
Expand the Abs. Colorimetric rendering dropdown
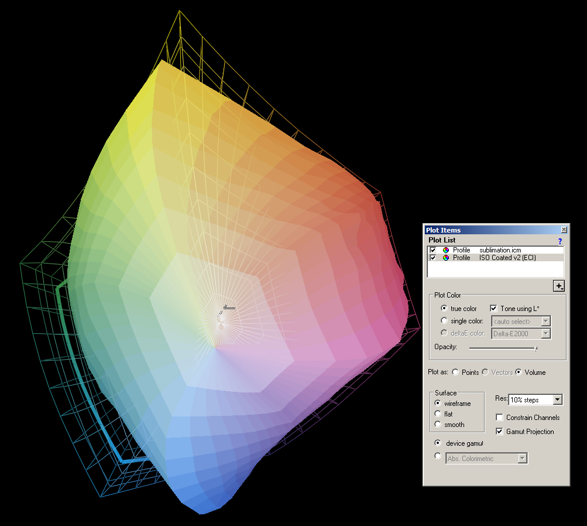pyautogui.click(x=523, y=459)
